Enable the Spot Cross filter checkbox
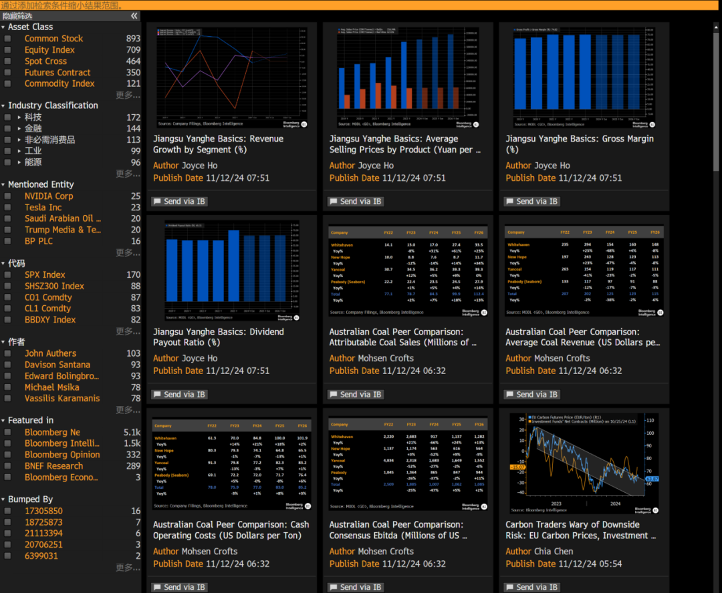 click(7, 61)
